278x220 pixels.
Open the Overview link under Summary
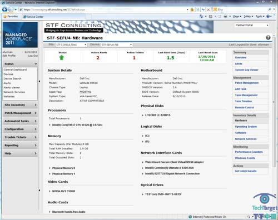241,58
